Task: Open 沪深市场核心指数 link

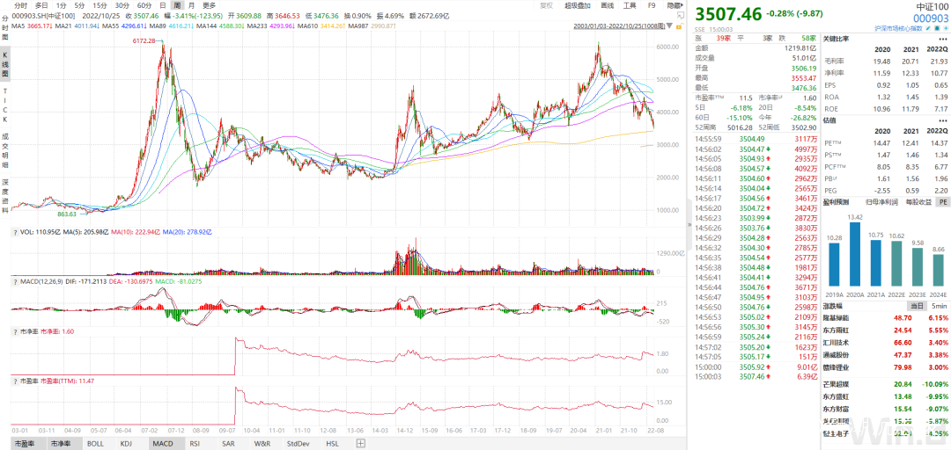Action: 900,28
